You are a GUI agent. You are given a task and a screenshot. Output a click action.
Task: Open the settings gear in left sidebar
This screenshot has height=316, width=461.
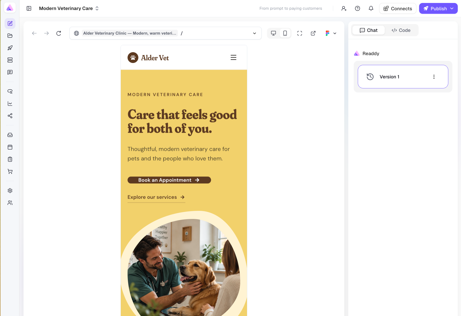pyautogui.click(x=10, y=191)
